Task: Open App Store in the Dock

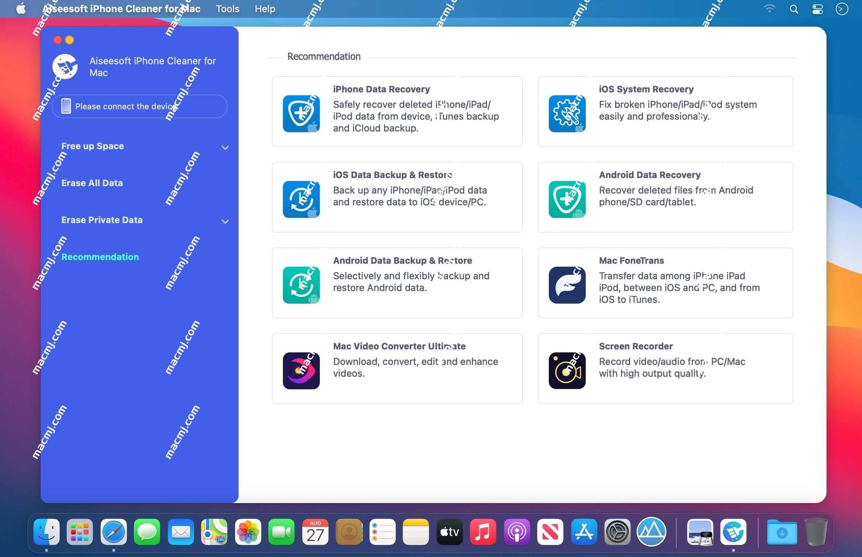Action: tap(584, 532)
